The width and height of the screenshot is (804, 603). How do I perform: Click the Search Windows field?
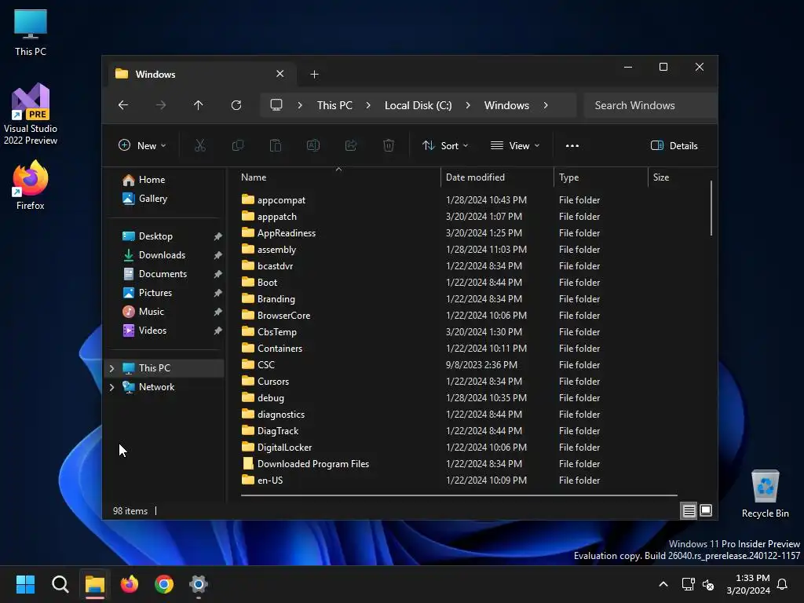click(650, 105)
